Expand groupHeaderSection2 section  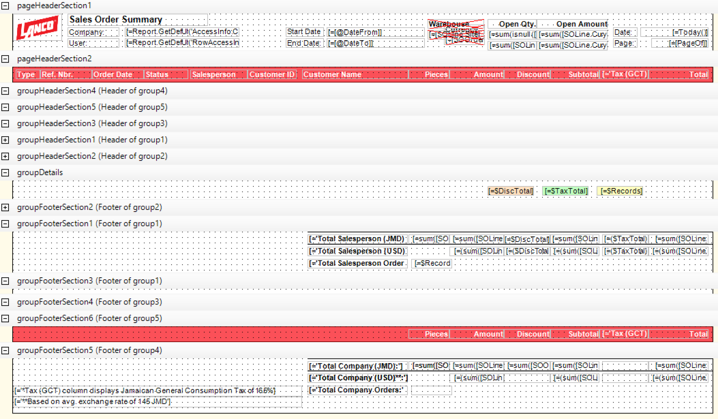(5, 157)
